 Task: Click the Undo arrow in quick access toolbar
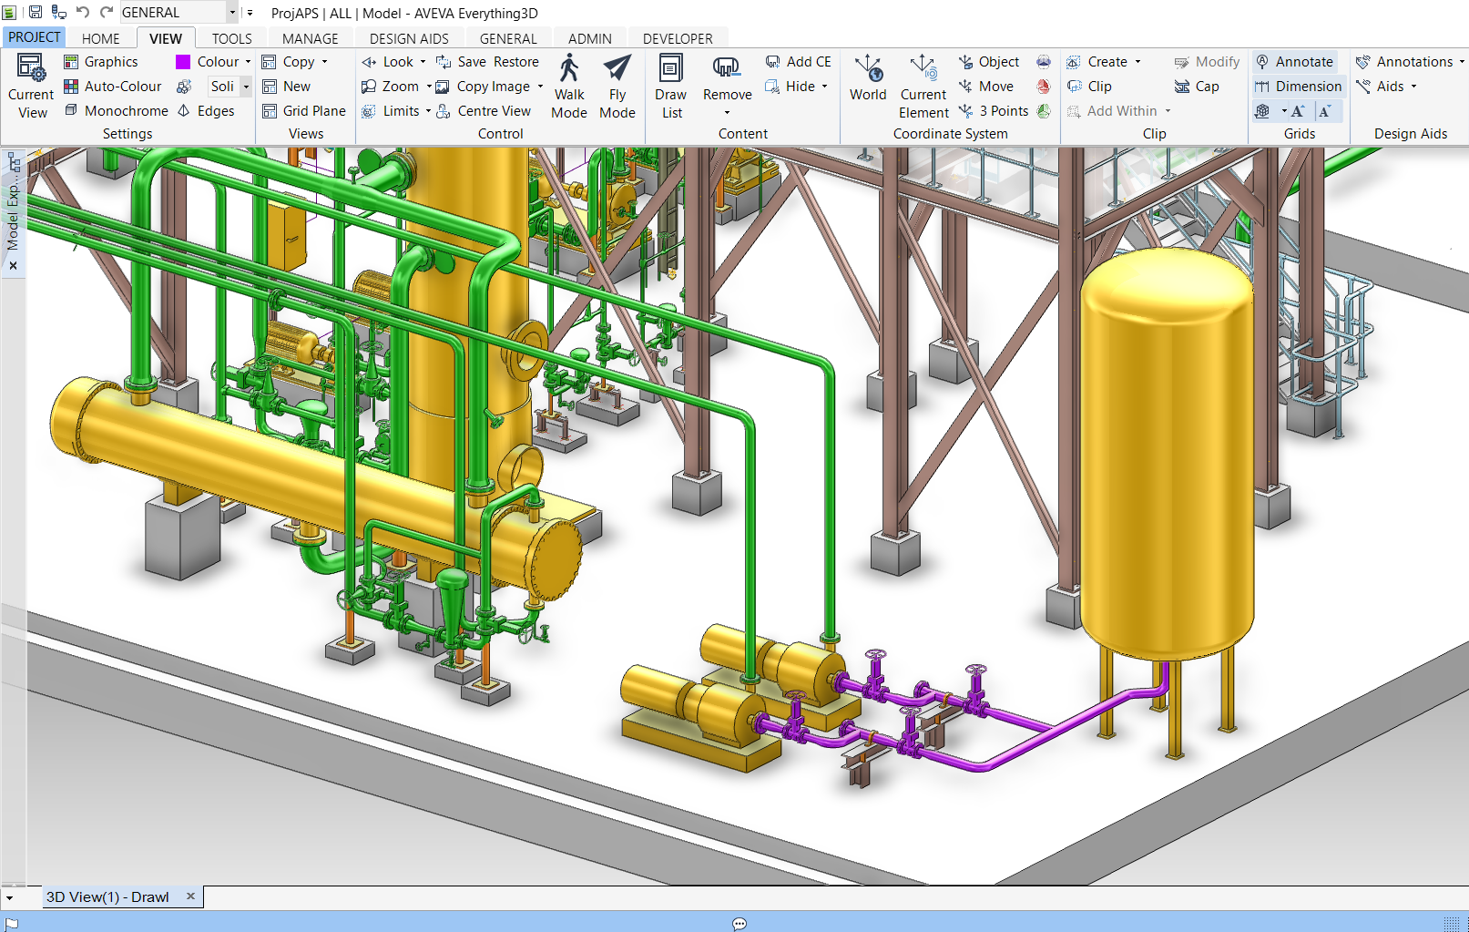[x=84, y=12]
